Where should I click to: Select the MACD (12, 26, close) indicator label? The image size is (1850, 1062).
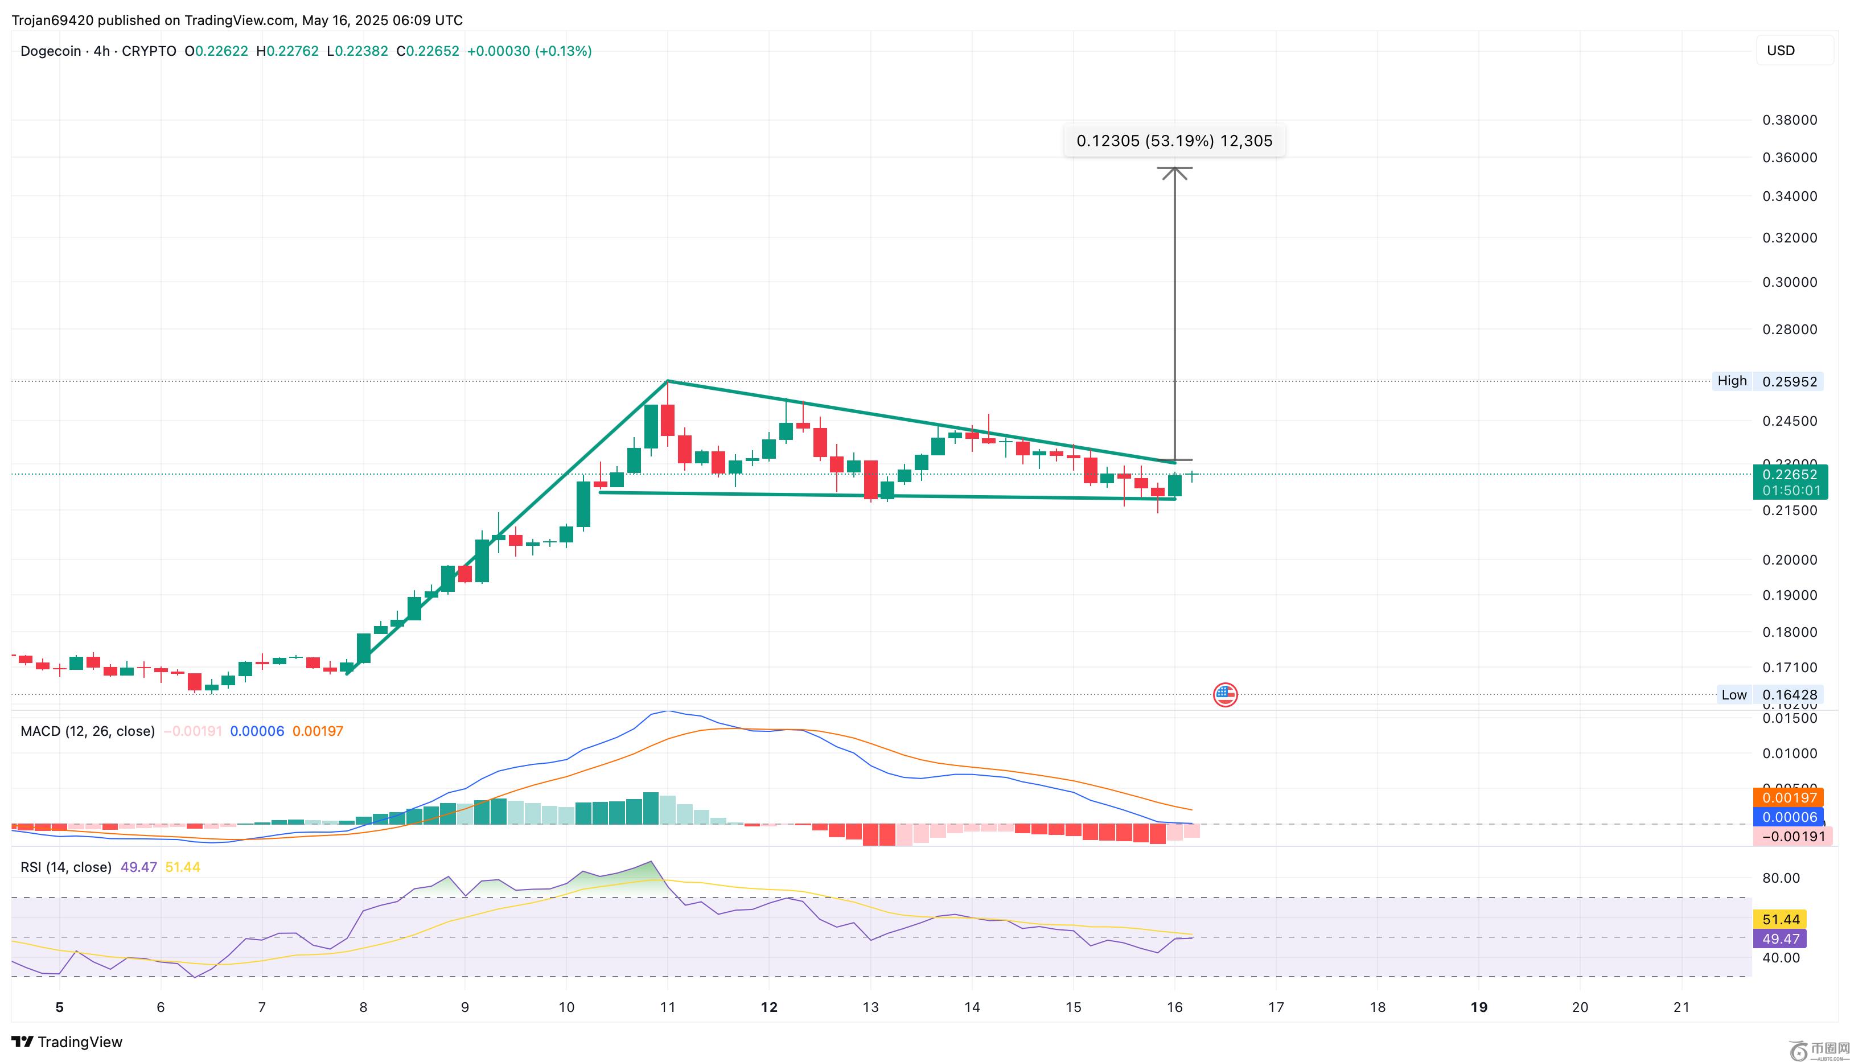pyautogui.click(x=88, y=731)
